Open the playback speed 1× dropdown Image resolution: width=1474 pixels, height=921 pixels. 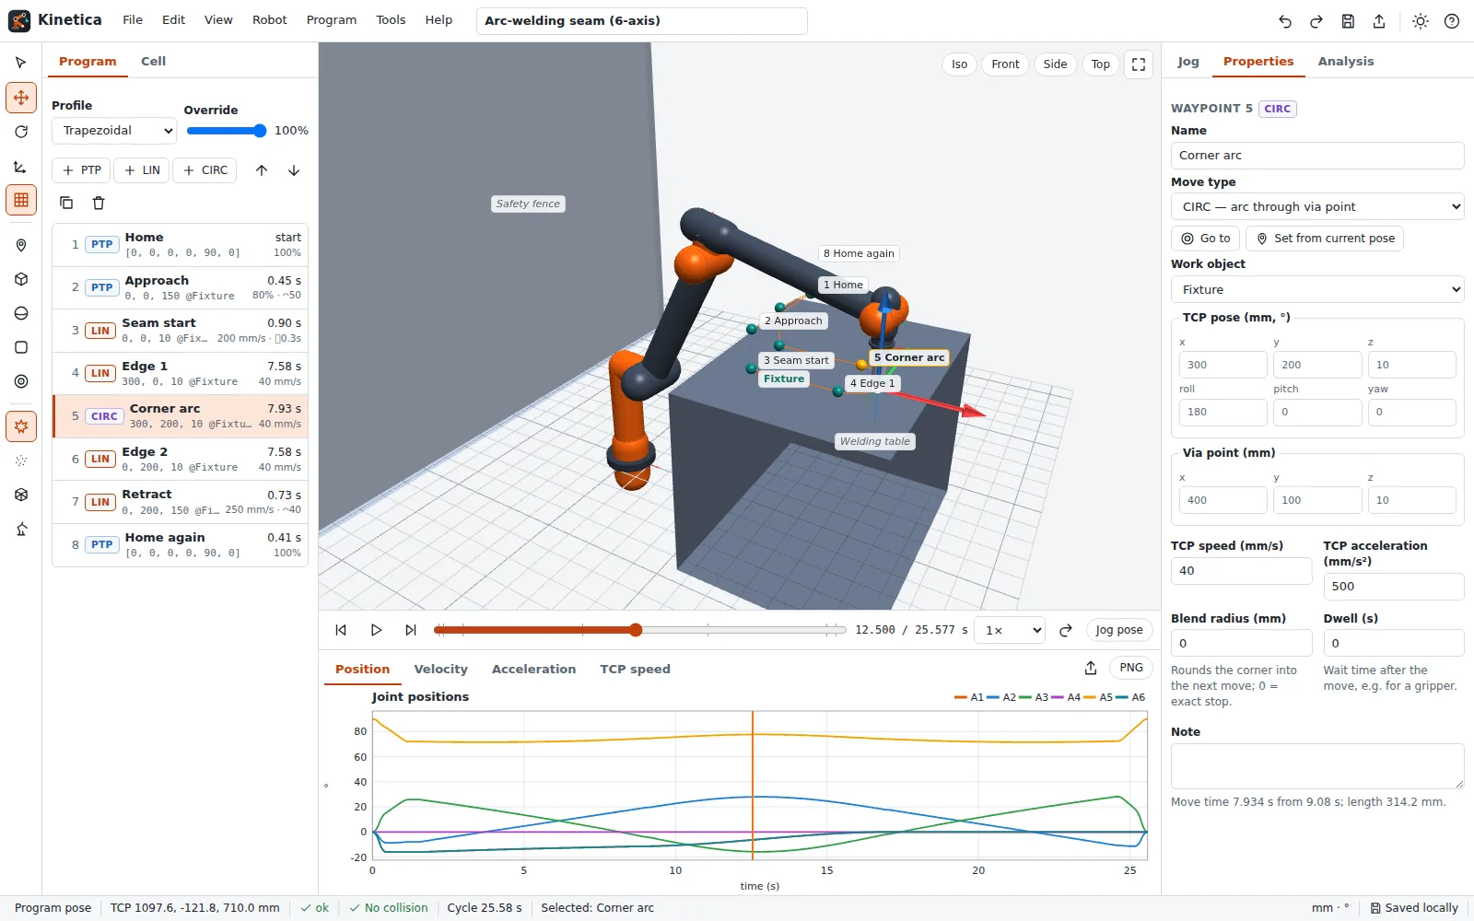(1010, 630)
